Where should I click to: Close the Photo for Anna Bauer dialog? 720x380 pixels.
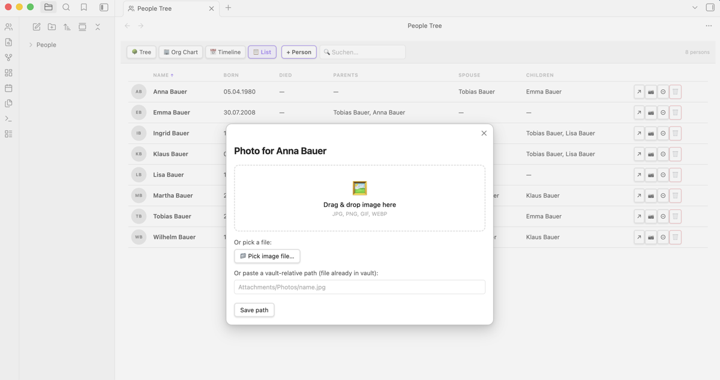tap(484, 133)
